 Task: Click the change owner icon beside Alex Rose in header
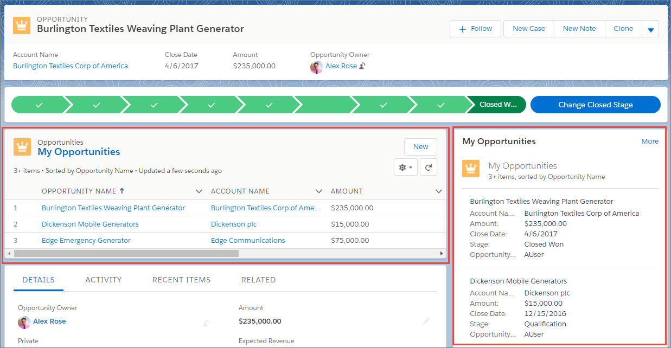pyautogui.click(x=362, y=66)
